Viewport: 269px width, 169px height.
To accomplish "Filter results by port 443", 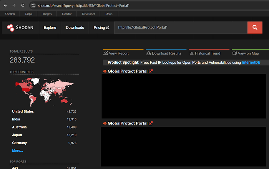I will click(15, 168).
